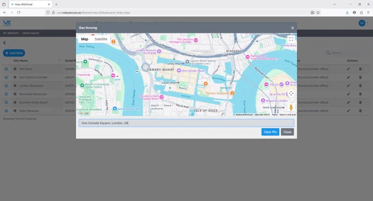Click the Add WS4 button
This screenshot has width=373, height=201.
[x=14, y=53]
